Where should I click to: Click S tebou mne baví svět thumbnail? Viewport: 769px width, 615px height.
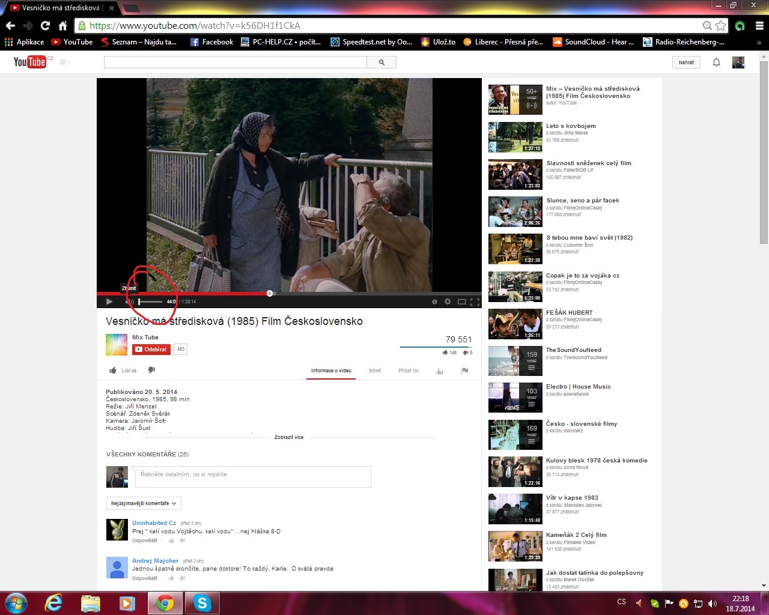(515, 249)
